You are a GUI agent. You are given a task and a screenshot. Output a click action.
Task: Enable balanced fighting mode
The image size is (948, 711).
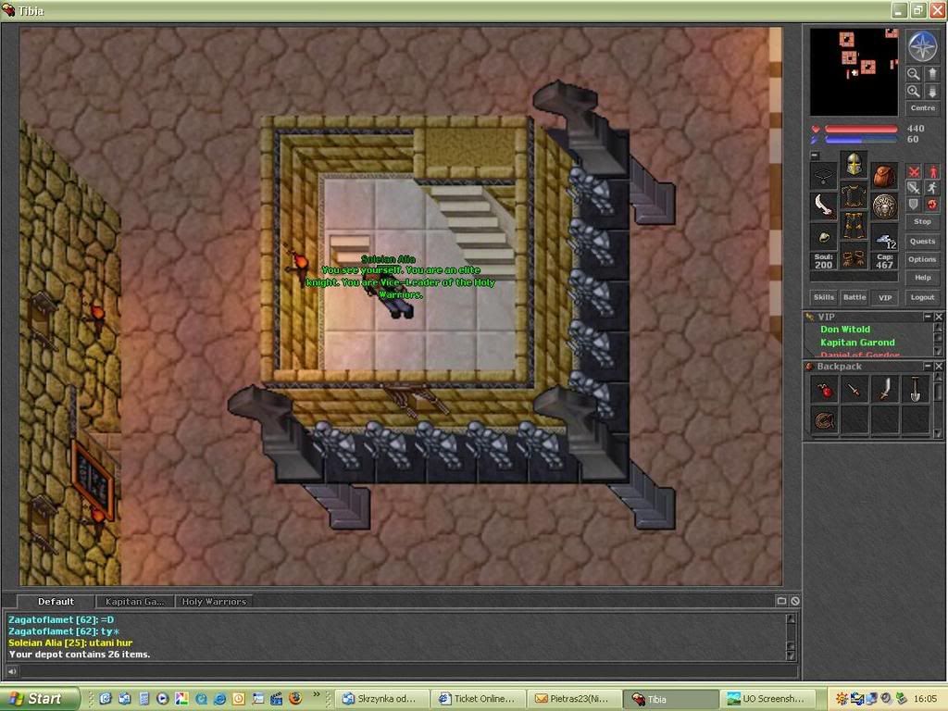[x=914, y=188]
